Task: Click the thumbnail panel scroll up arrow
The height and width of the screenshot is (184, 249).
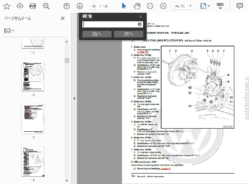Action: pyautogui.click(x=67, y=42)
